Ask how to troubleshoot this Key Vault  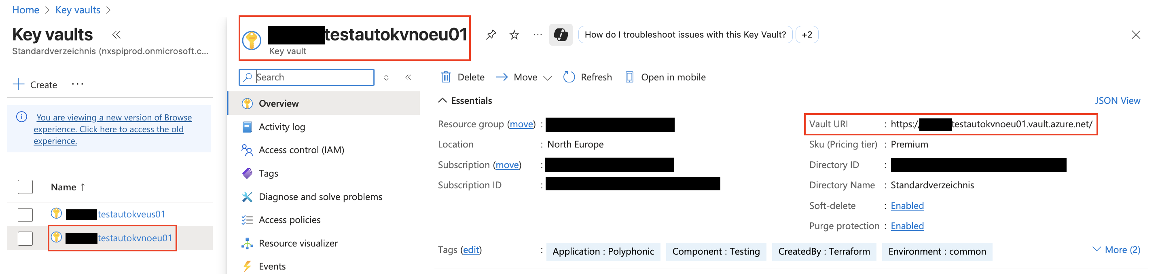pyautogui.click(x=685, y=35)
